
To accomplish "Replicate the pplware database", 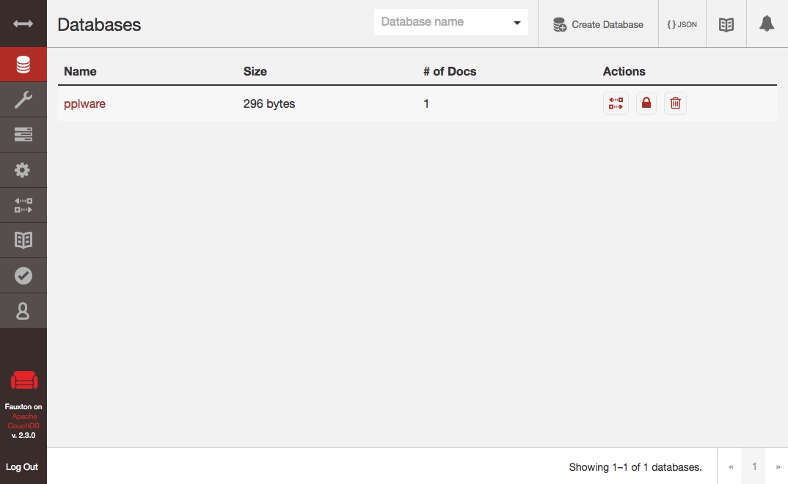I will [616, 103].
